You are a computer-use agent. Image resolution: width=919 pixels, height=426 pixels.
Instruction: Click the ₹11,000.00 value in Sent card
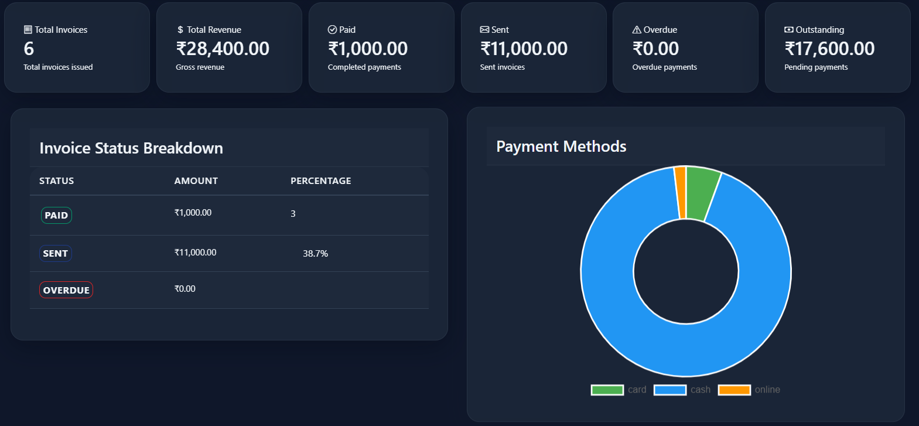click(524, 49)
